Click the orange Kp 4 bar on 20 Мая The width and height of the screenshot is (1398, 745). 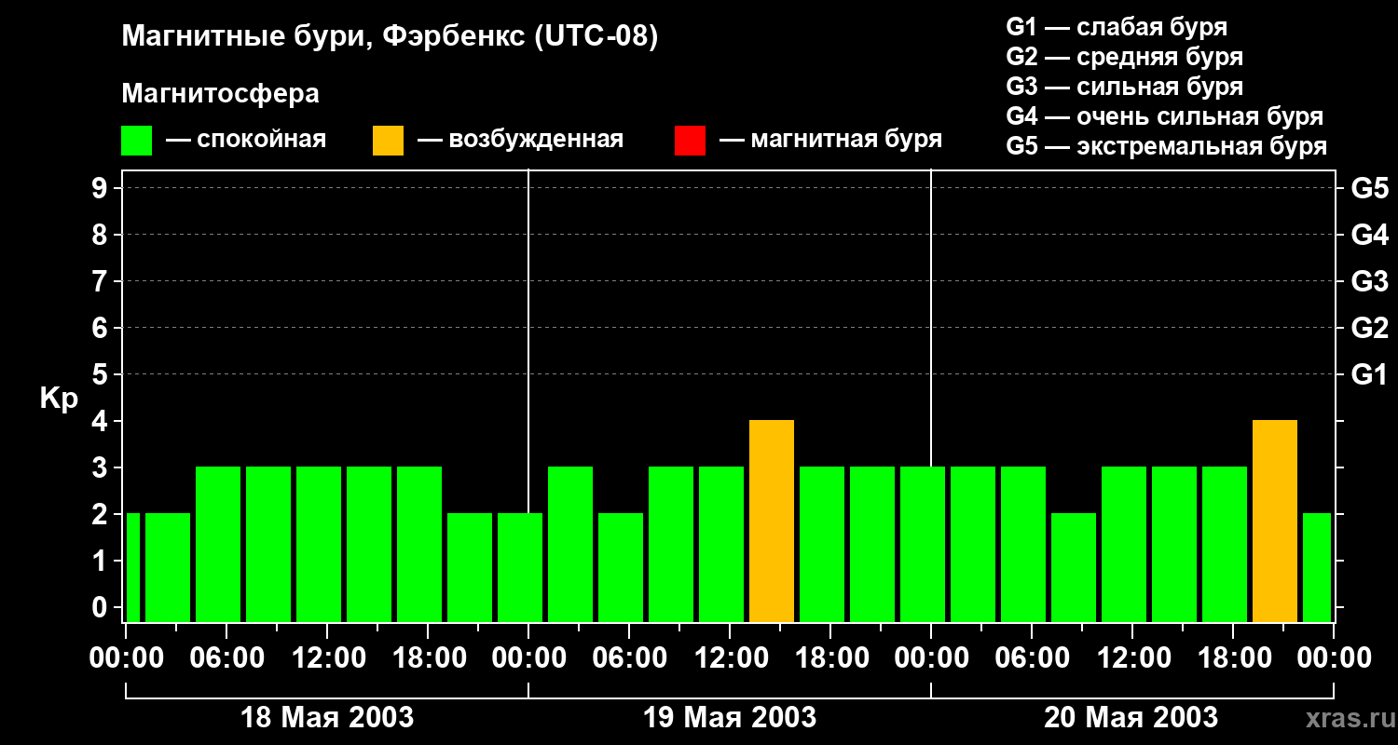1275,521
